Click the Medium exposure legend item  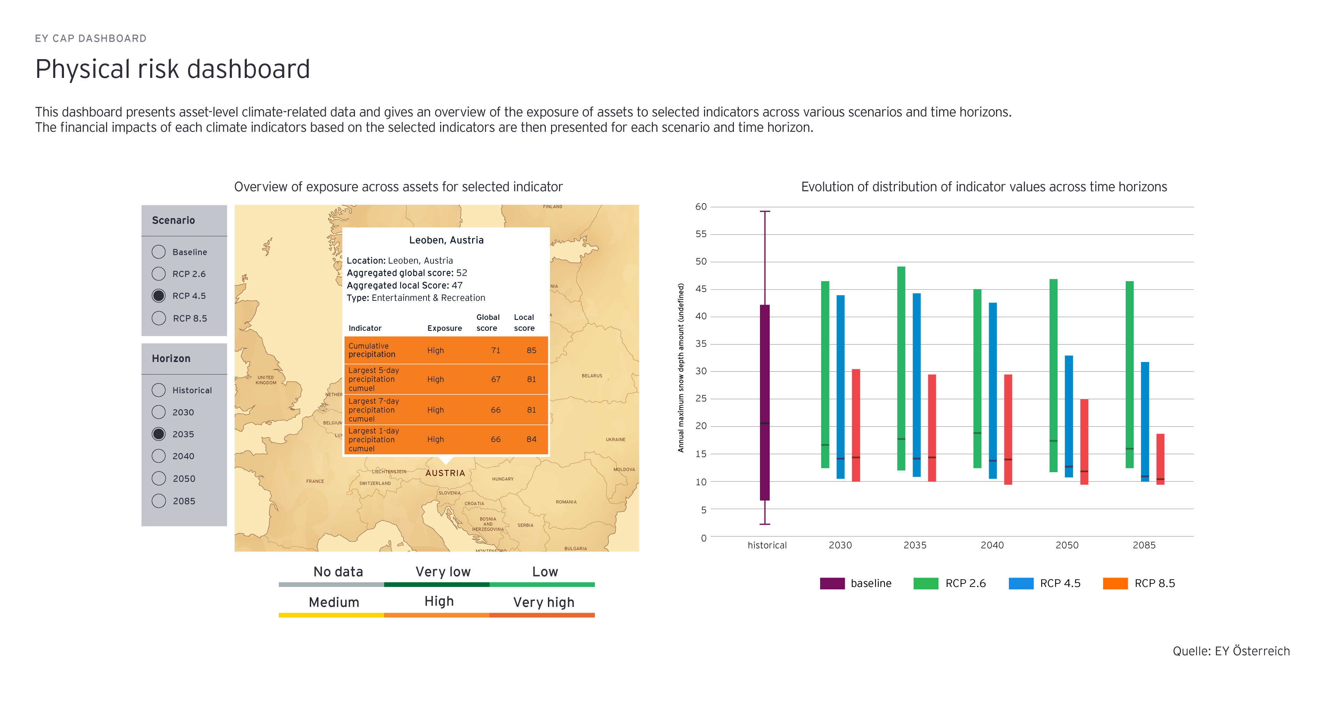click(x=334, y=603)
